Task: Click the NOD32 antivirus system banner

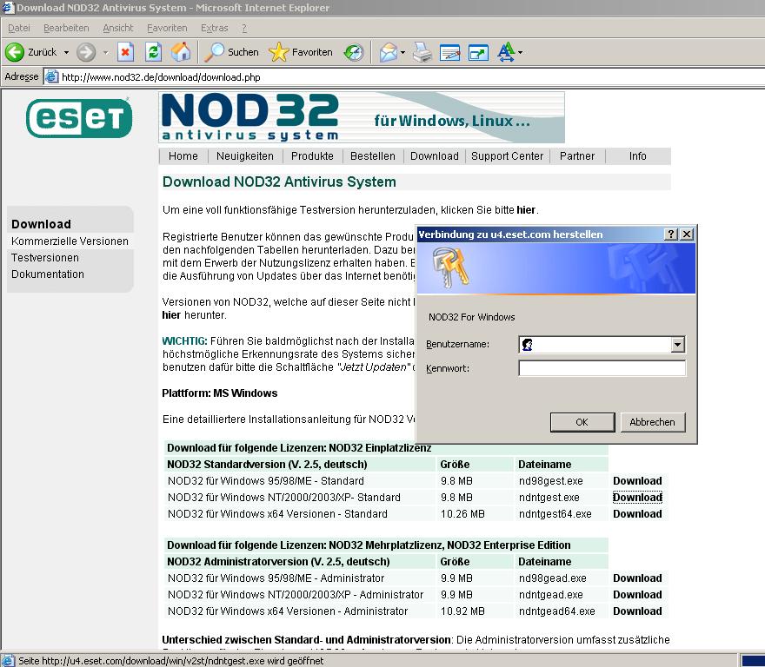Action: pyautogui.click(x=362, y=117)
